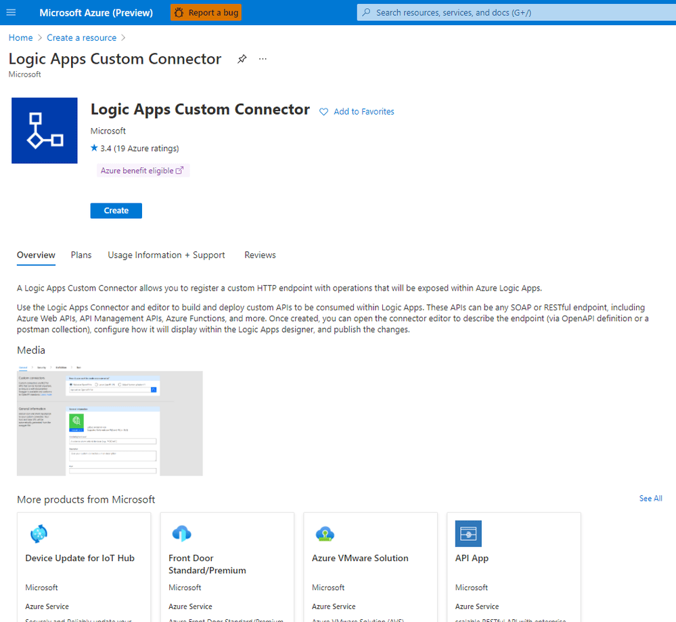The height and width of the screenshot is (622, 676).
Task: Click the Report a bug button
Action: click(x=205, y=12)
